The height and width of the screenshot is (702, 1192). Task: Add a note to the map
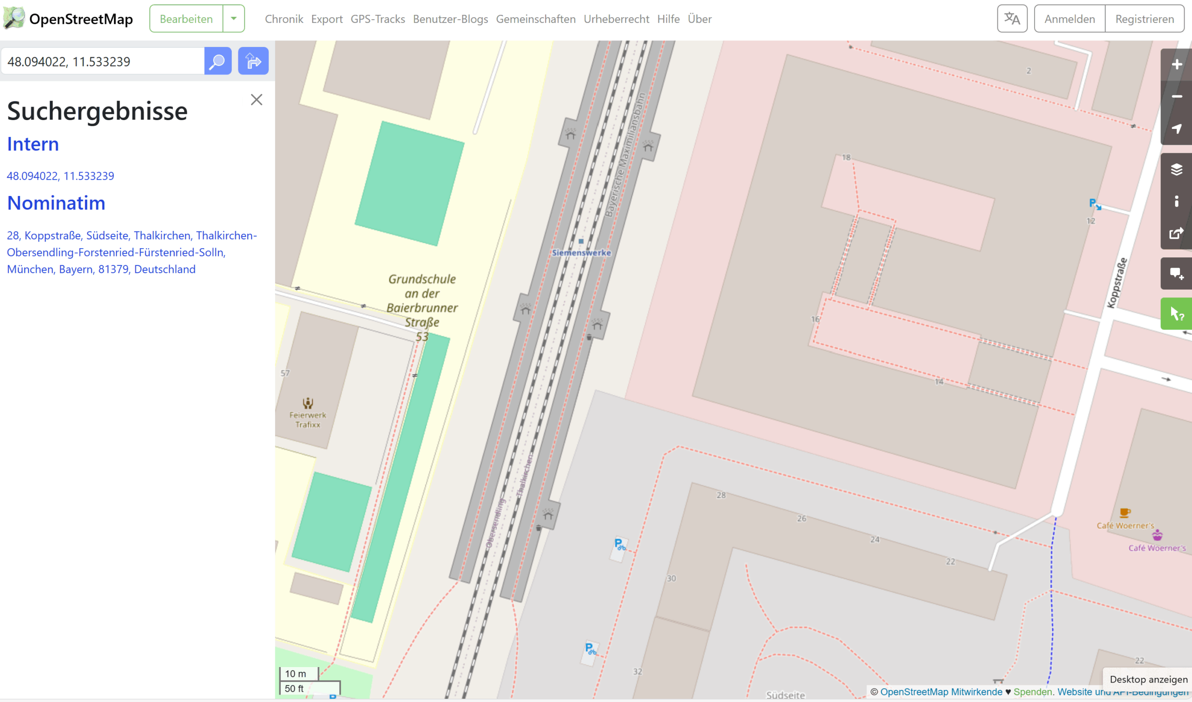coord(1176,273)
